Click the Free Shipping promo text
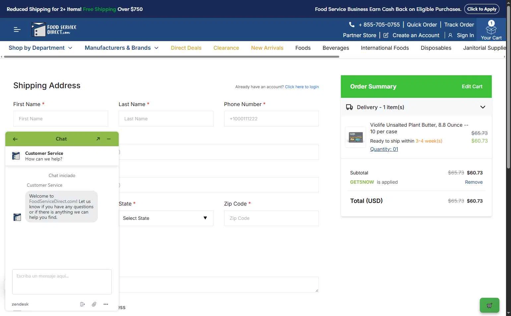This screenshot has width=511, height=316. [99, 9]
